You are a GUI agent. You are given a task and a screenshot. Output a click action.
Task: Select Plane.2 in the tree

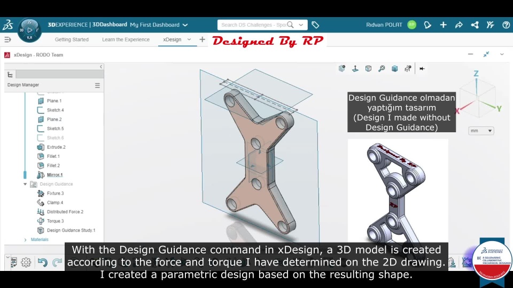54,119
